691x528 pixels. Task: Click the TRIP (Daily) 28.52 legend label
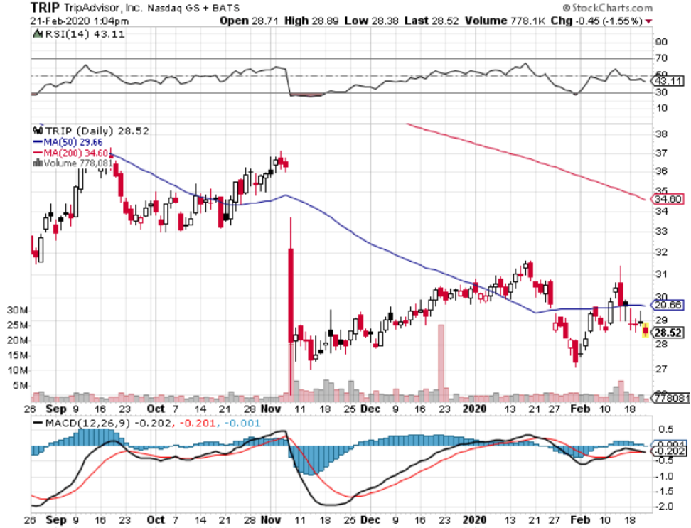pyautogui.click(x=97, y=131)
